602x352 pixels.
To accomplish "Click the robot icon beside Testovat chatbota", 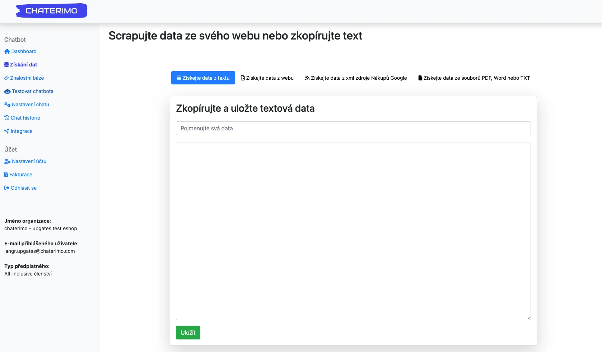I will pyautogui.click(x=7, y=91).
